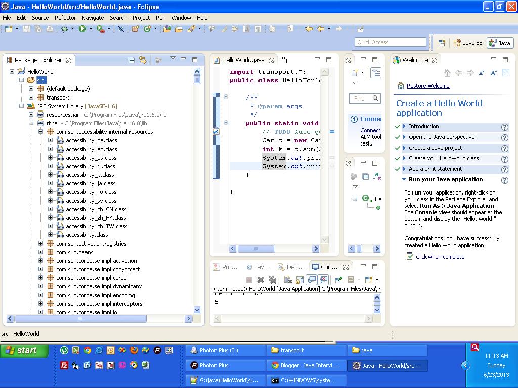Clear the Console output
The height and width of the screenshot is (388, 518).
[288, 280]
